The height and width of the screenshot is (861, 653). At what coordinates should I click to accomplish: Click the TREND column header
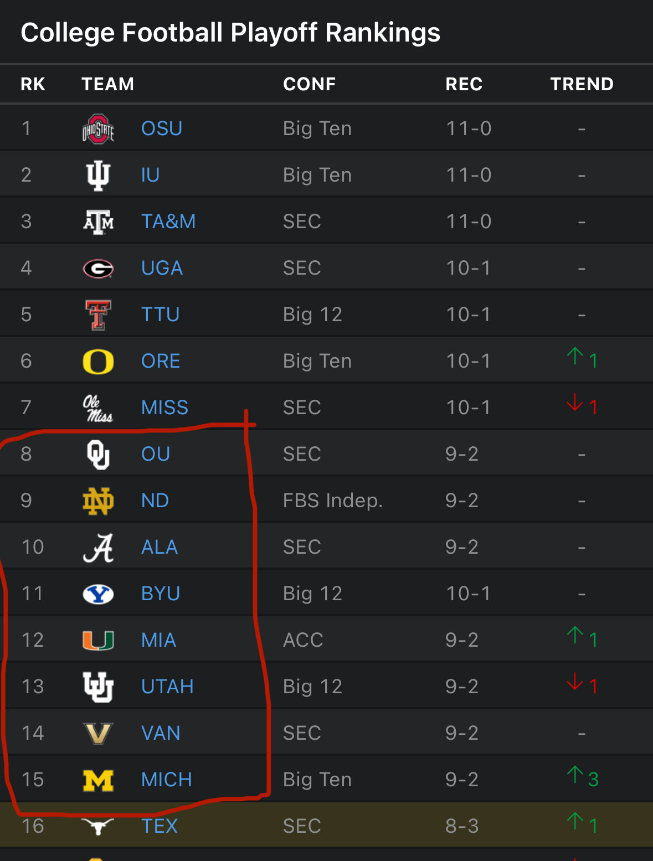pos(582,84)
